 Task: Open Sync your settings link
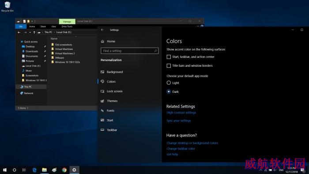click(x=178, y=121)
